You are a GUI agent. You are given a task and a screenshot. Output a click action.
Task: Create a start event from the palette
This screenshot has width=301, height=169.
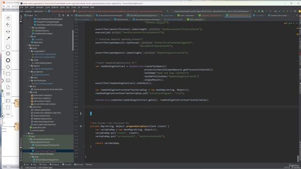(x=8, y=46)
